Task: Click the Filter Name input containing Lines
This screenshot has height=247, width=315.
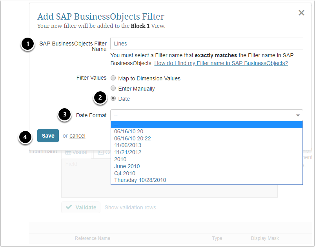Action: [206, 44]
